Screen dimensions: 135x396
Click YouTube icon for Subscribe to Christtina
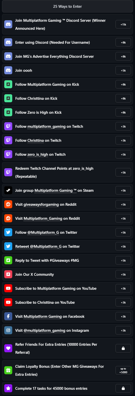point(8,302)
